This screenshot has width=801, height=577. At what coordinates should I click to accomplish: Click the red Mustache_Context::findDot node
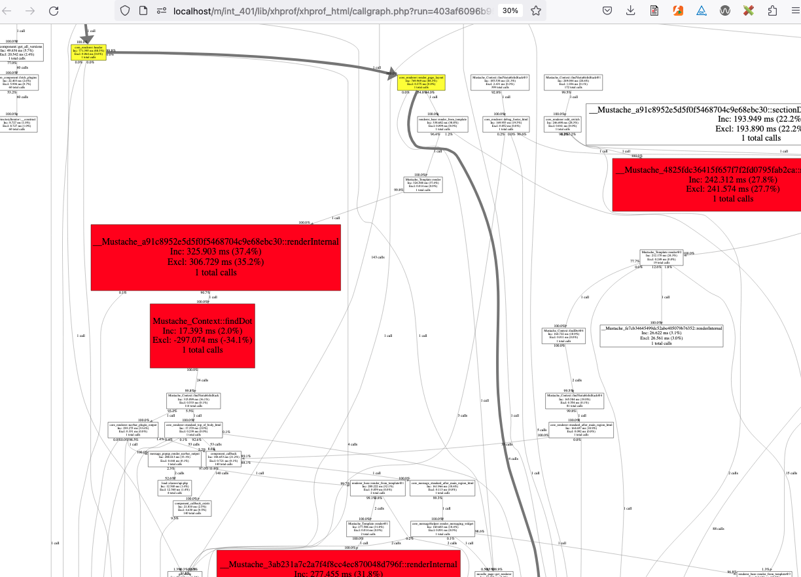[202, 336]
